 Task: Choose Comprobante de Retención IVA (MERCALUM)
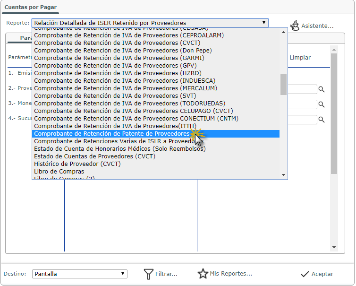pos(156,88)
